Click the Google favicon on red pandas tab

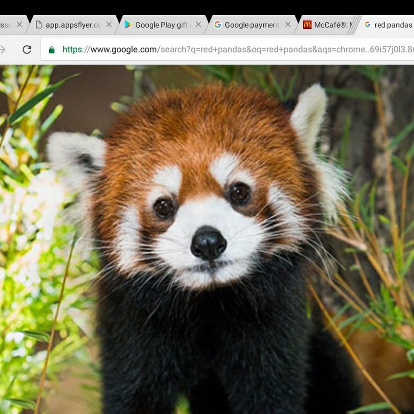(368, 25)
